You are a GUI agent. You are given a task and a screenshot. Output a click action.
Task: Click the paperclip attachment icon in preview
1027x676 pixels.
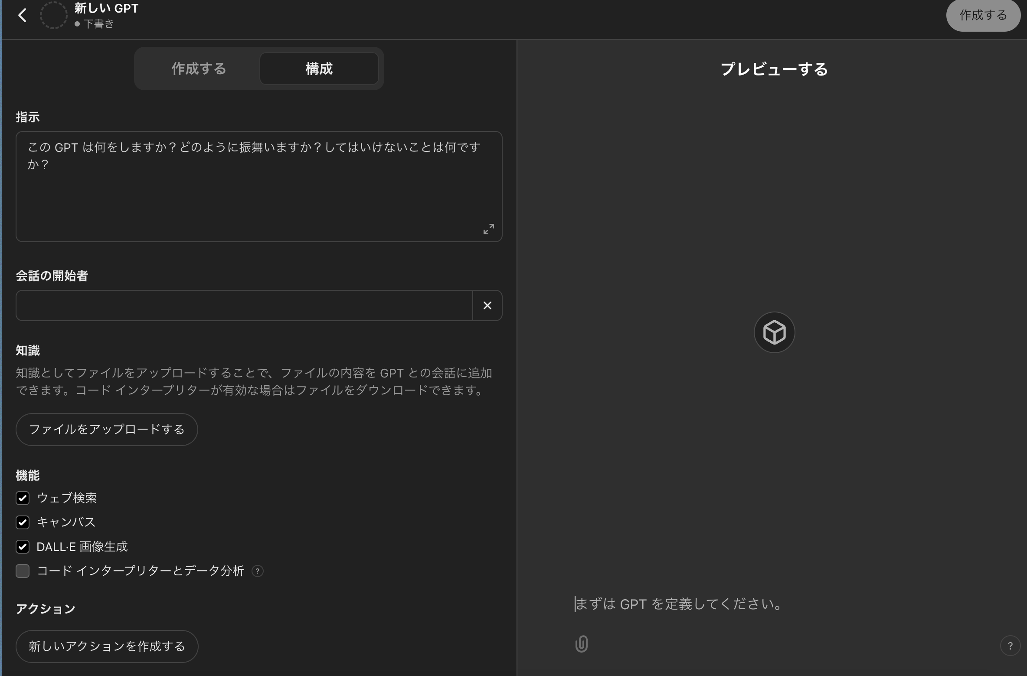pyautogui.click(x=581, y=644)
